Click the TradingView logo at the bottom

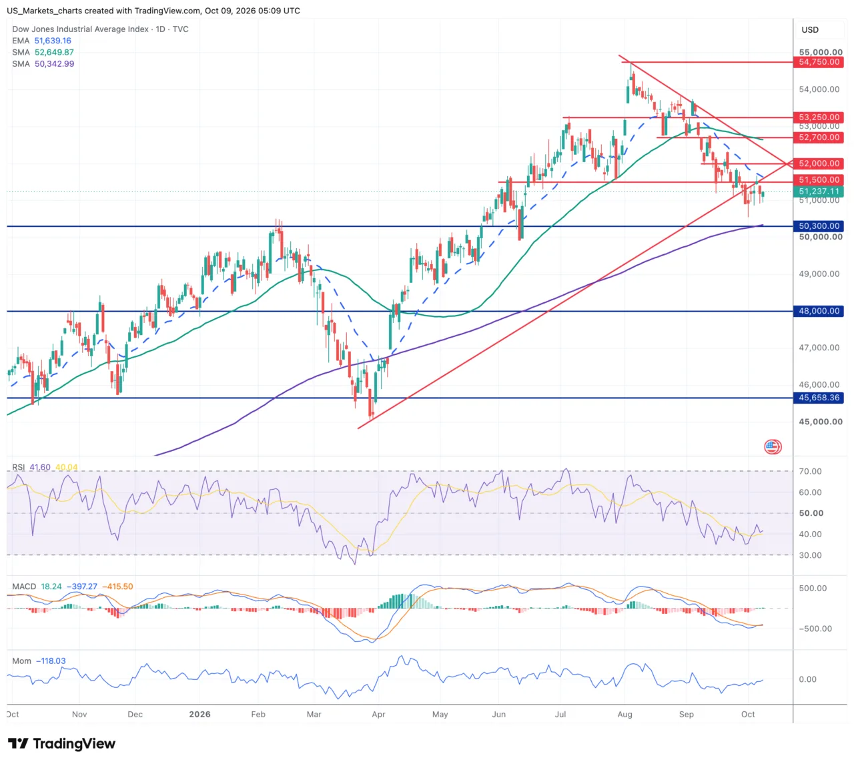pos(61,743)
